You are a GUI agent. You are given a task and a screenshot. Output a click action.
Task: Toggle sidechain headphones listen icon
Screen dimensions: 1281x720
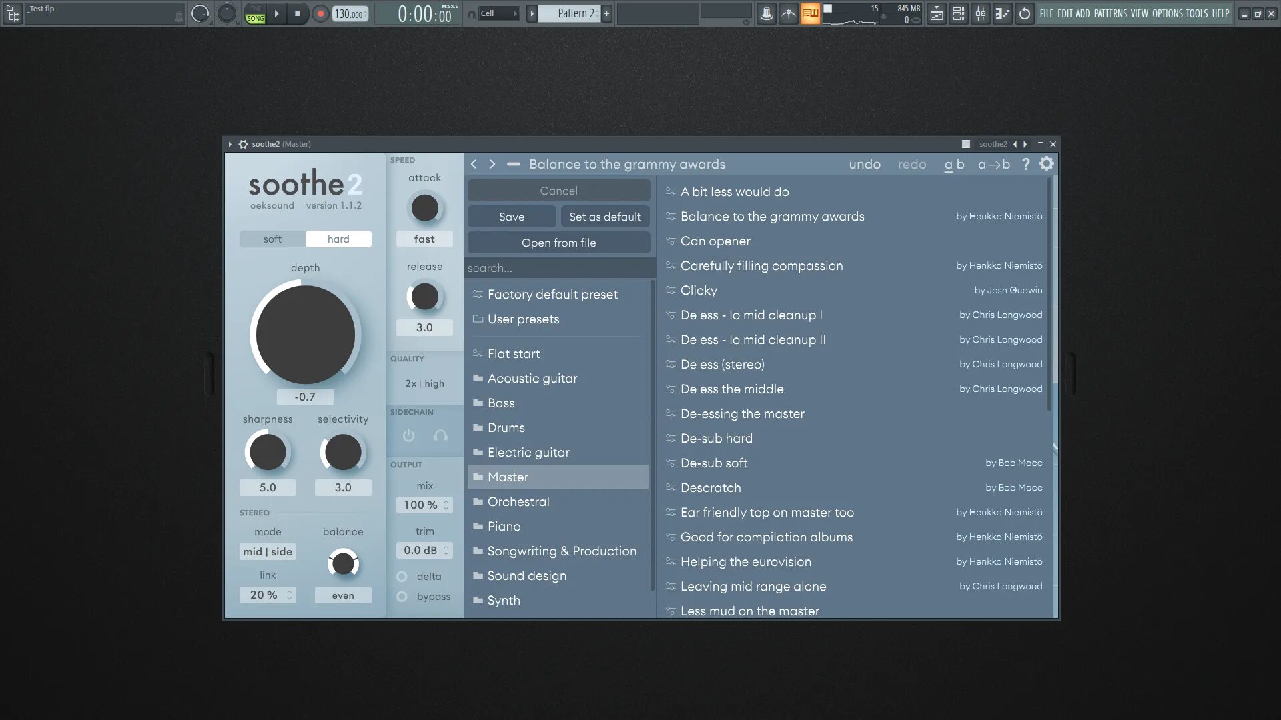(x=440, y=435)
